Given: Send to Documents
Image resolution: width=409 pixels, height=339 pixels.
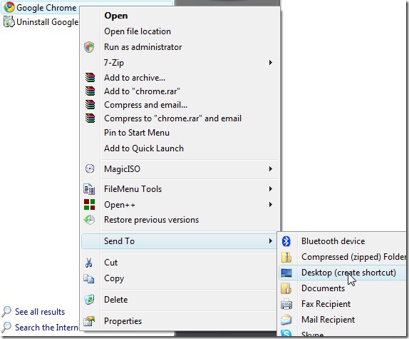Looking at the screenshot, I should (x=343, y=288).
